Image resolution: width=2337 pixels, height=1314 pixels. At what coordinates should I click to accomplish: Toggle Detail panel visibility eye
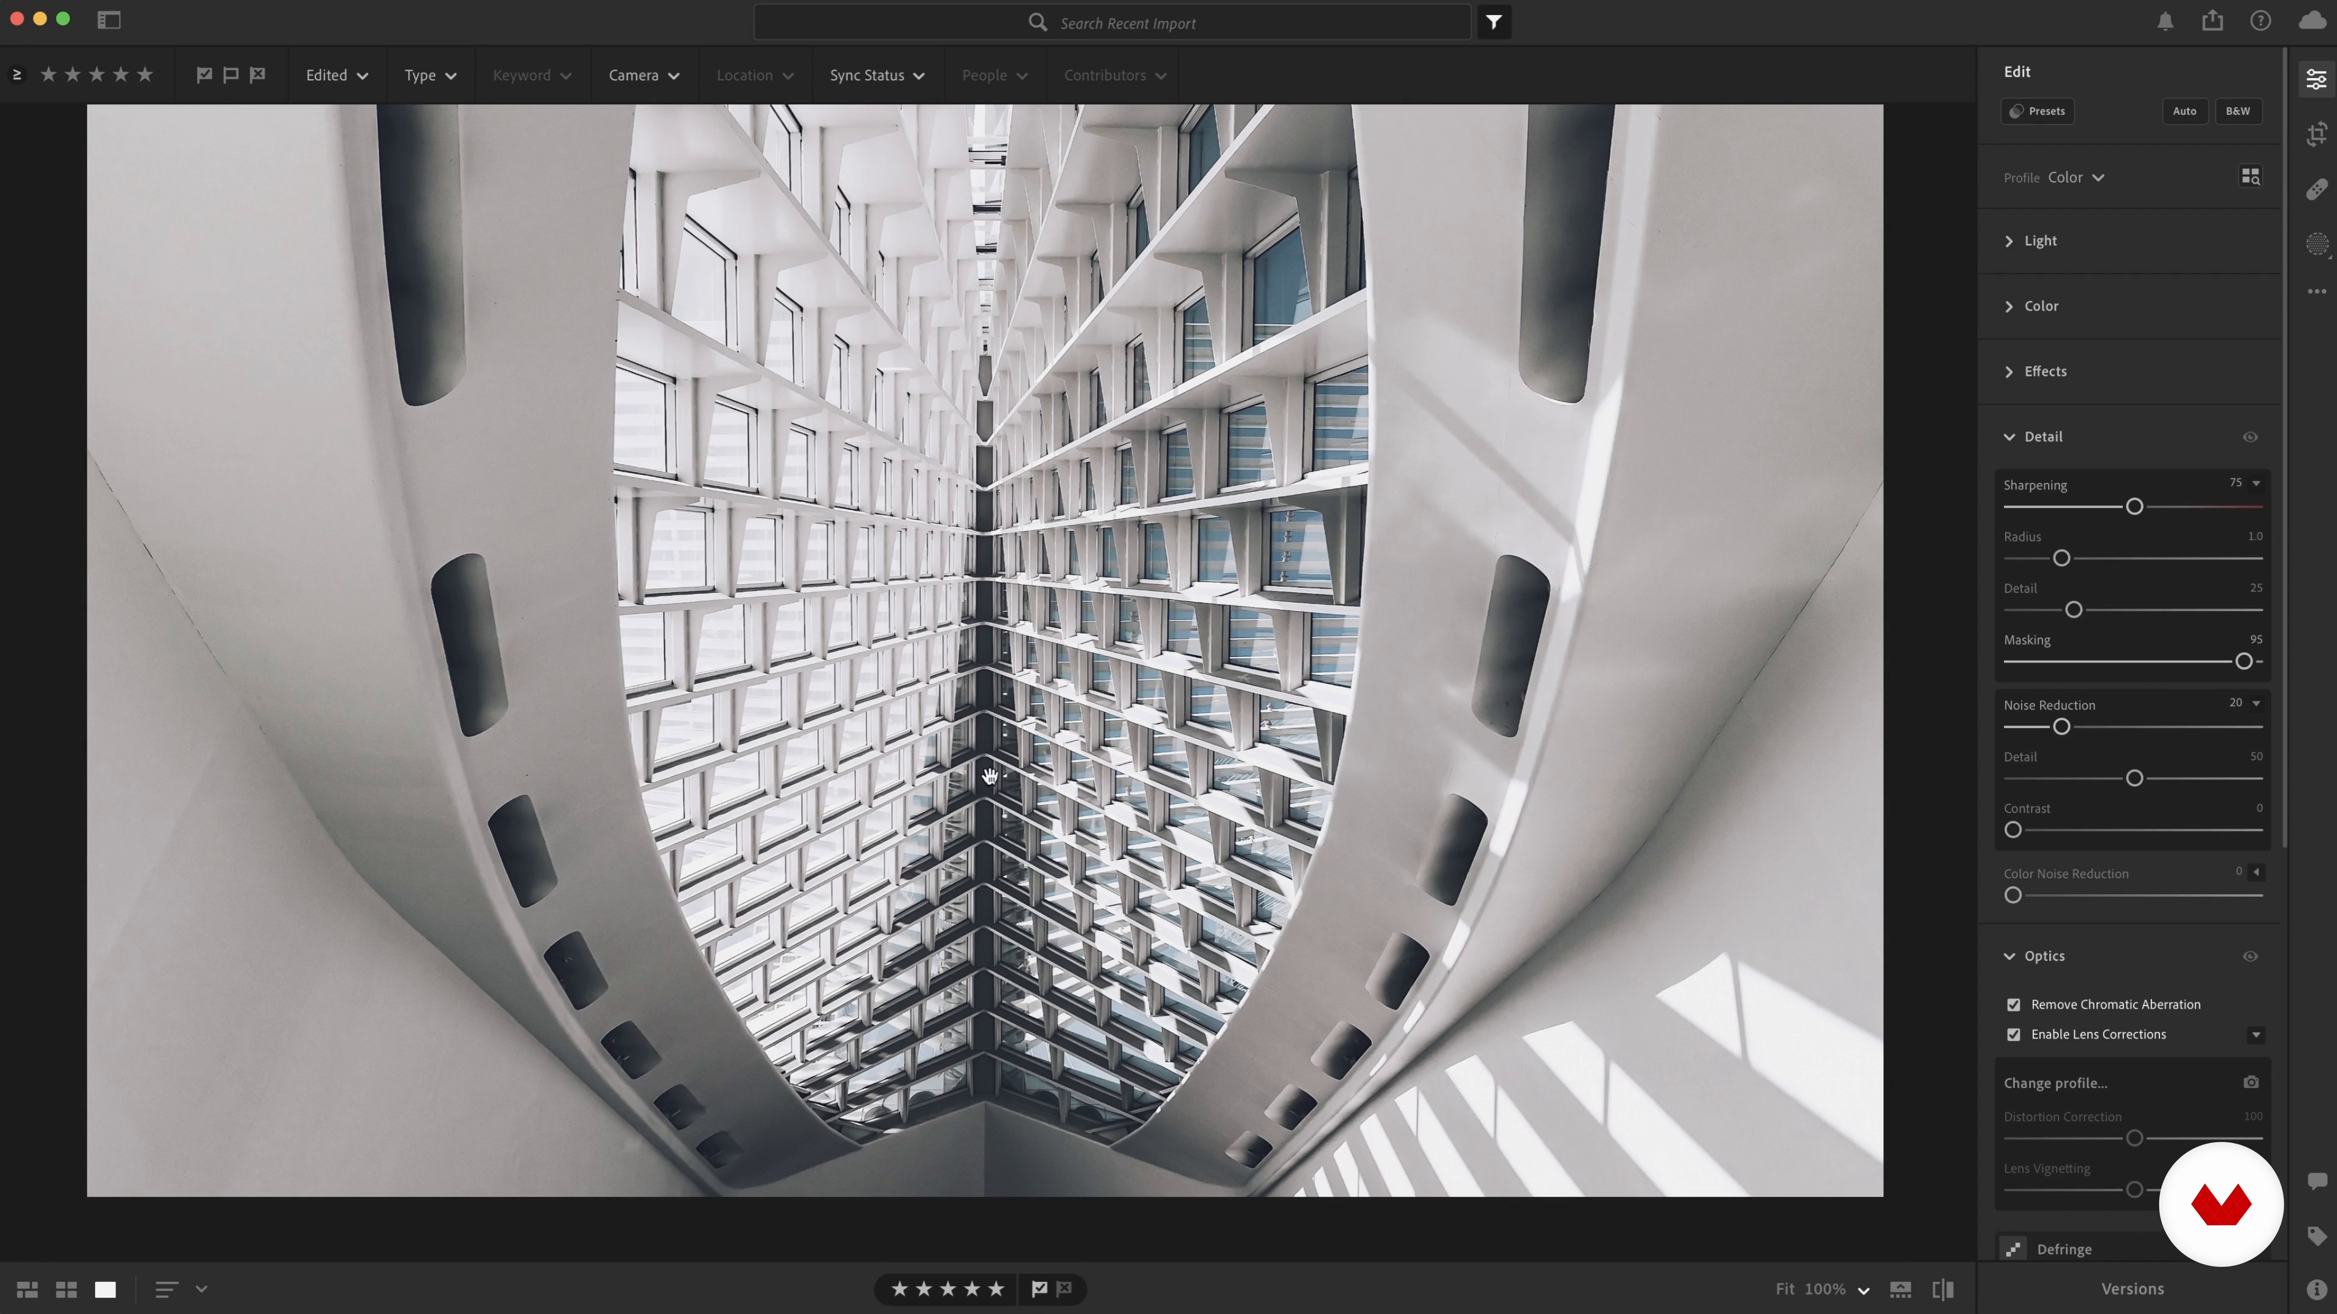tap(2250, 437)
